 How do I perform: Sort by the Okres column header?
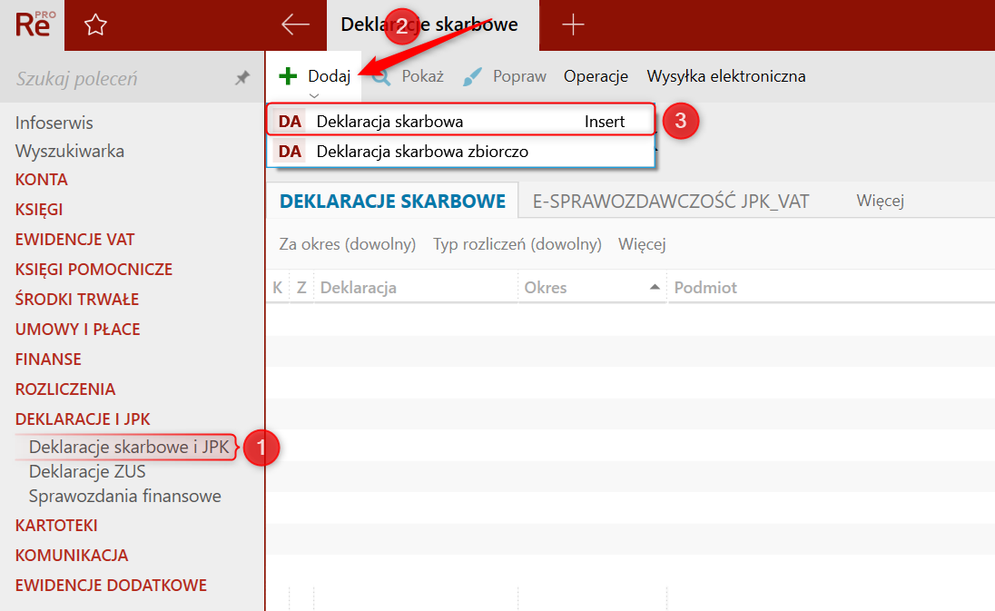546,288
